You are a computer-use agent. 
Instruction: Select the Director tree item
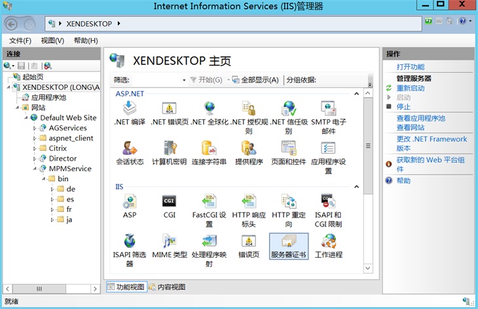point(63,159)
